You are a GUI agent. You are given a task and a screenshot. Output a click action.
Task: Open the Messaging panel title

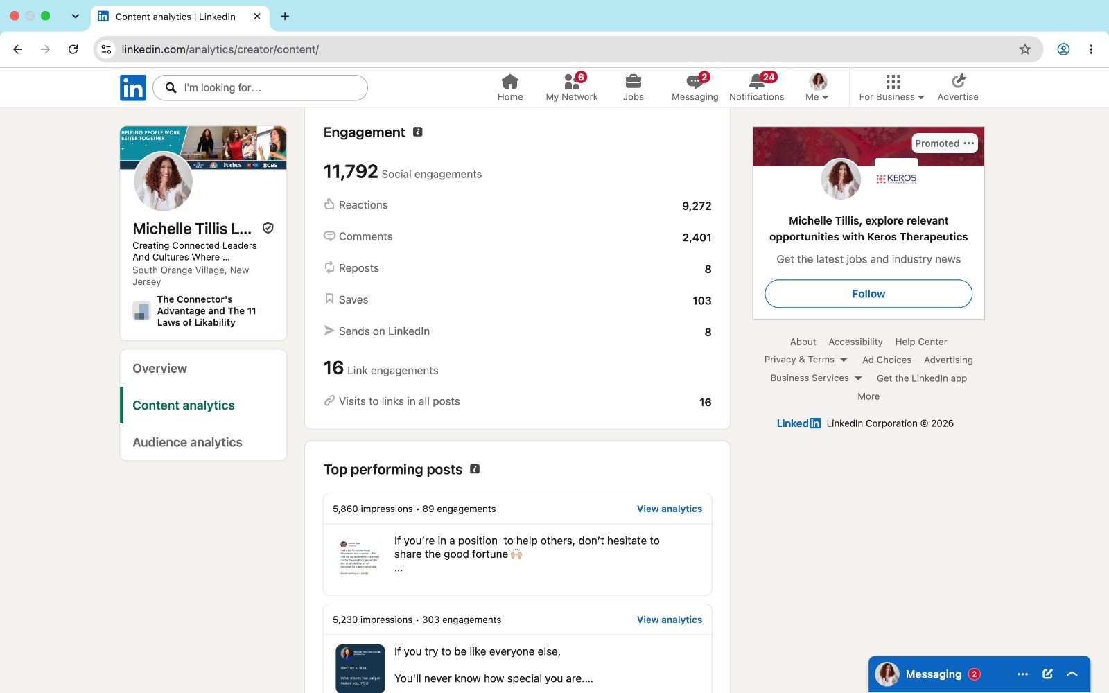pyautogui.click(x=933, y=674)
